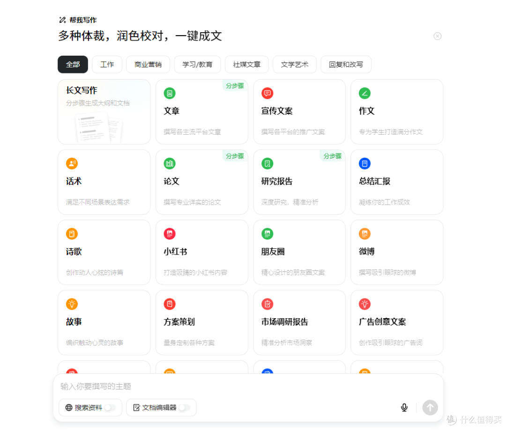The image size is (506, 430).
Task: Click the 凝练你的工作成效 description
Action: click(x=384, y=202)
